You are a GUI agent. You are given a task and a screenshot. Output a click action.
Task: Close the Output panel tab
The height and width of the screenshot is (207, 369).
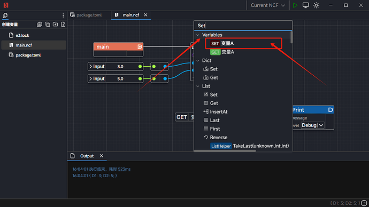(102, 156)
